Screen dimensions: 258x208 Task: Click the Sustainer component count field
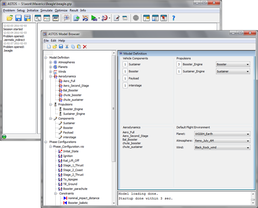coord(125,64)
